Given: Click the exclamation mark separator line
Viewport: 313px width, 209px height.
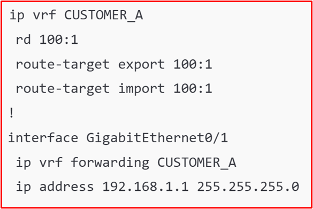Looking at the screenshot, I should point(12,113).
